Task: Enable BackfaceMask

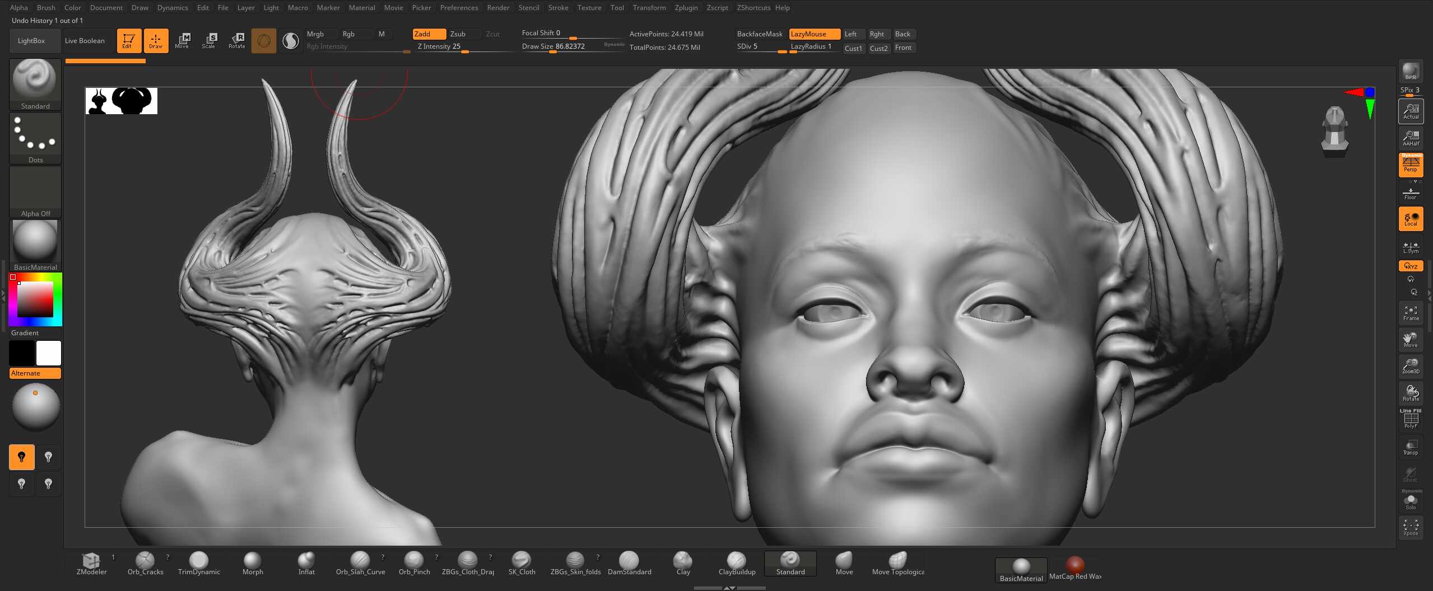Action: tap(760, 34)
